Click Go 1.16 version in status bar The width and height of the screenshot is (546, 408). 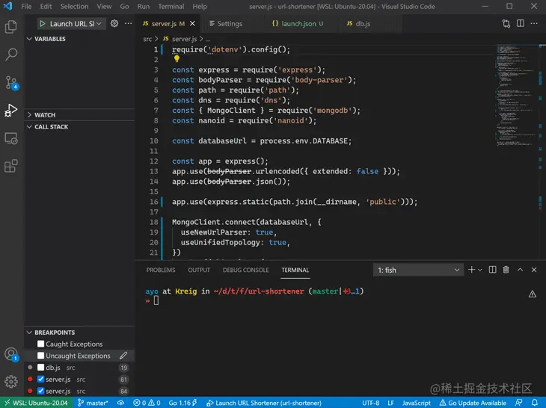coord(182,403)
